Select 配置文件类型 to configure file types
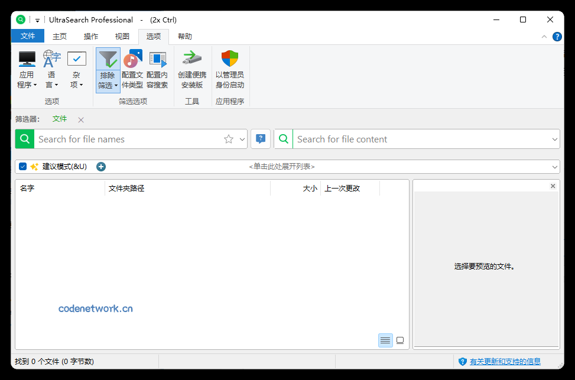This screenshot has width=575, height=380. click(x=132, y=69)
